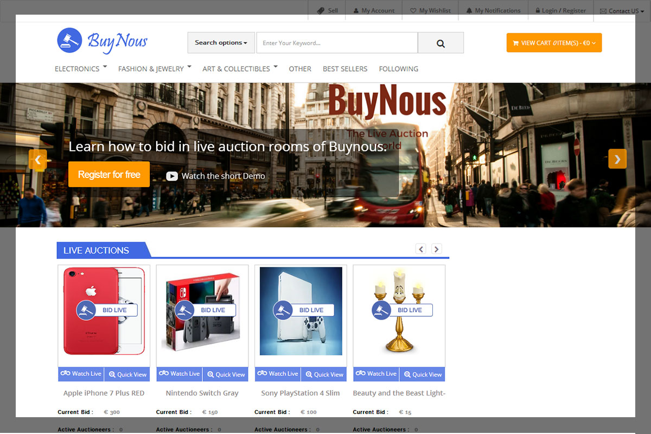651x434 pixels.
Task: Watch Live the Nintendo Switch auction
Action: point(179,374)
